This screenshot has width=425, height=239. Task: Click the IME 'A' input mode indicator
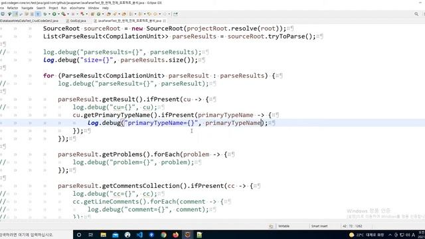click(x=413, y=234)
